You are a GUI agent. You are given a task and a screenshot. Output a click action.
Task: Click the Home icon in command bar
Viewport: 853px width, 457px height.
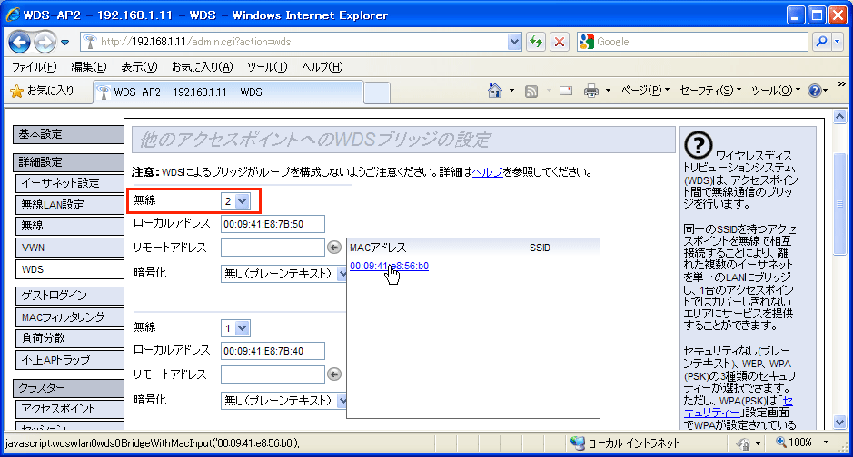(495, 91)
